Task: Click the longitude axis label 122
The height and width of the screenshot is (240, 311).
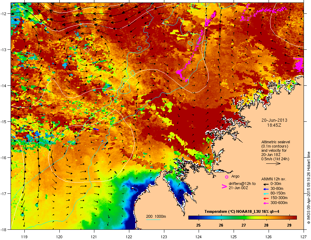Action: 129,237
